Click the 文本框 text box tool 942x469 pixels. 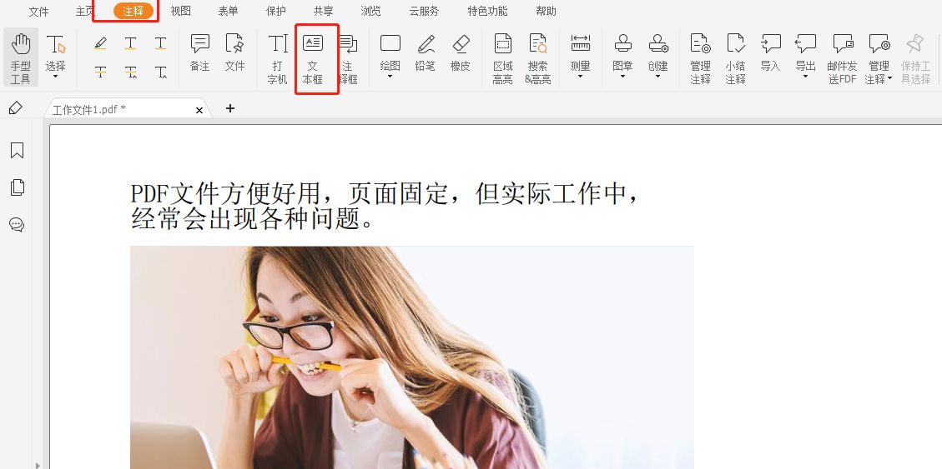coord(312,57)
